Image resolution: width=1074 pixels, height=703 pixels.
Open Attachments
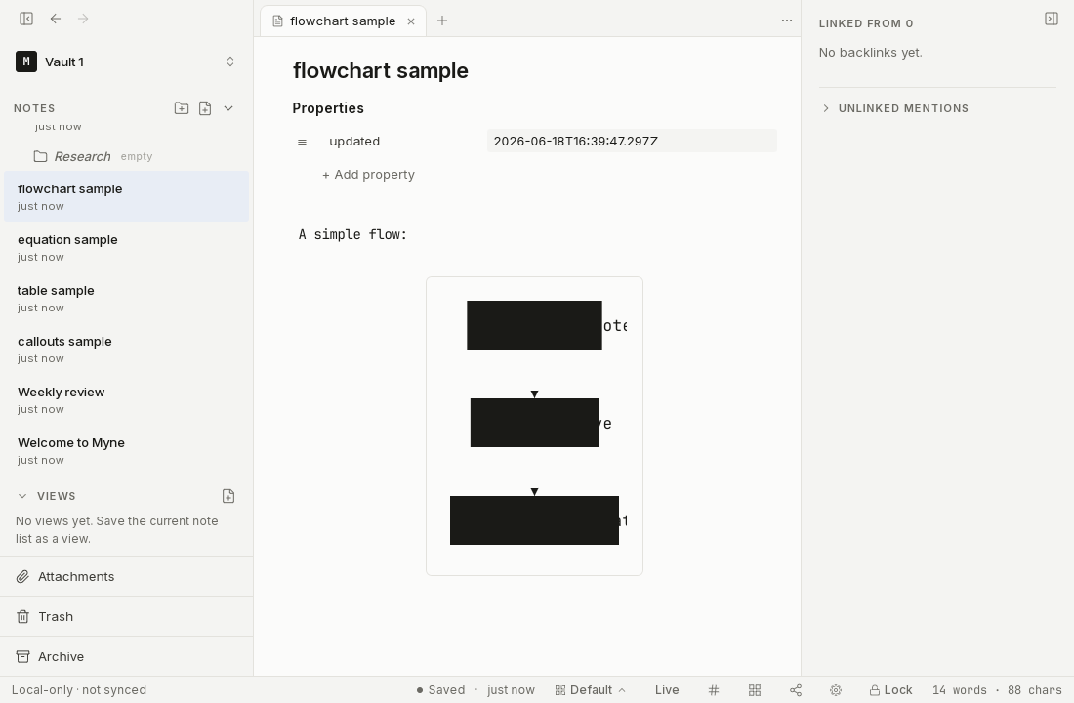tap(126, 576)
